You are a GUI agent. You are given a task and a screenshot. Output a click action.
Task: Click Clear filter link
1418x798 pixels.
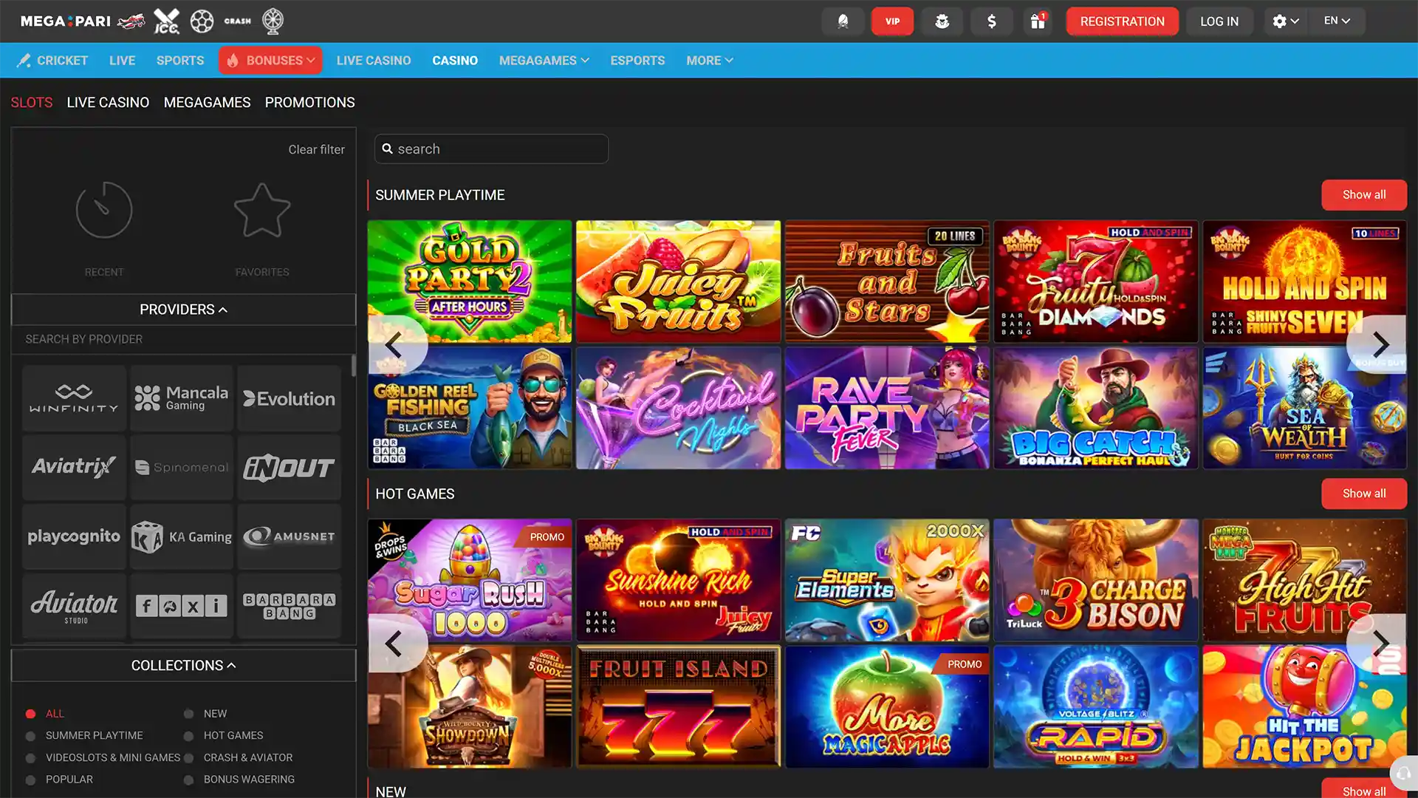(x=316, y=150)
